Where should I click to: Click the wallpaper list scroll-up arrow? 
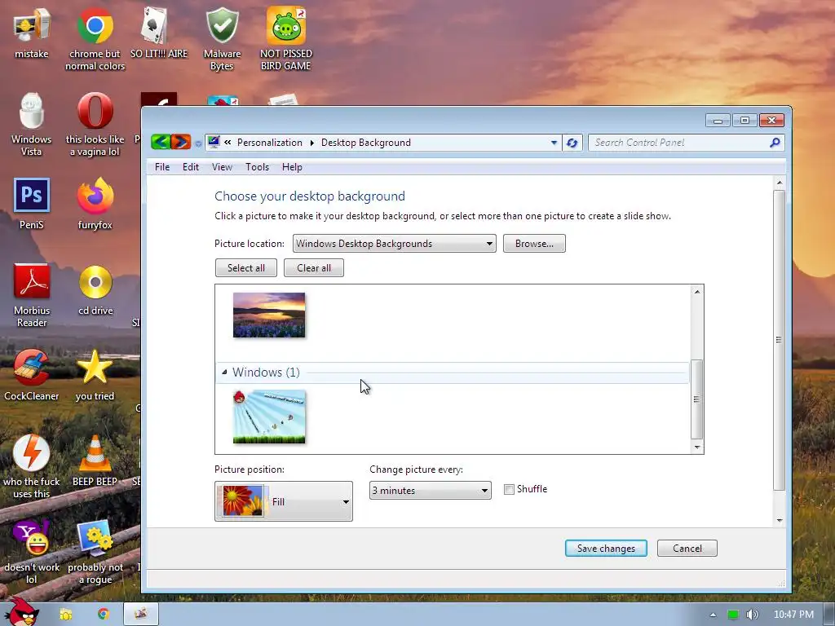pos(696,292)
